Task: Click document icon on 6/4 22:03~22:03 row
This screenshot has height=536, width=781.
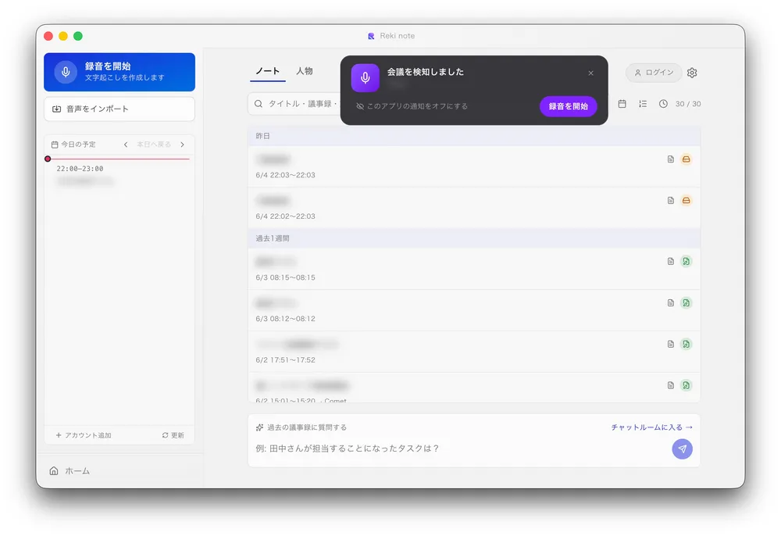Action: click(x=671, y=159)
